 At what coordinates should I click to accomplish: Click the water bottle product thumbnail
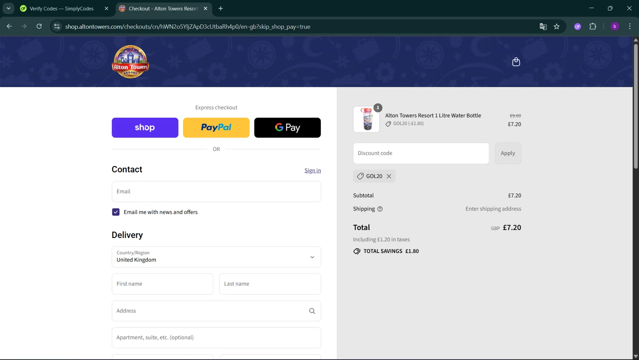pos(366,119)
